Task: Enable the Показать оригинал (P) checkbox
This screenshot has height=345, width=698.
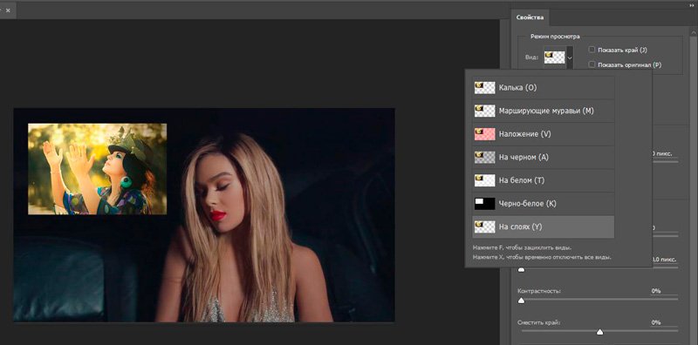Action: (592, 64)
